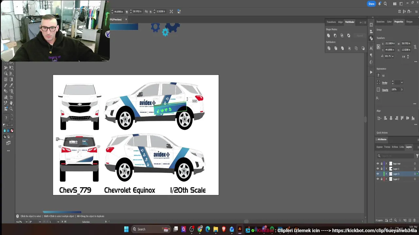Toggle lock on Layer 1
This screenshot has height=235, width=419.
tap(381, 169)
